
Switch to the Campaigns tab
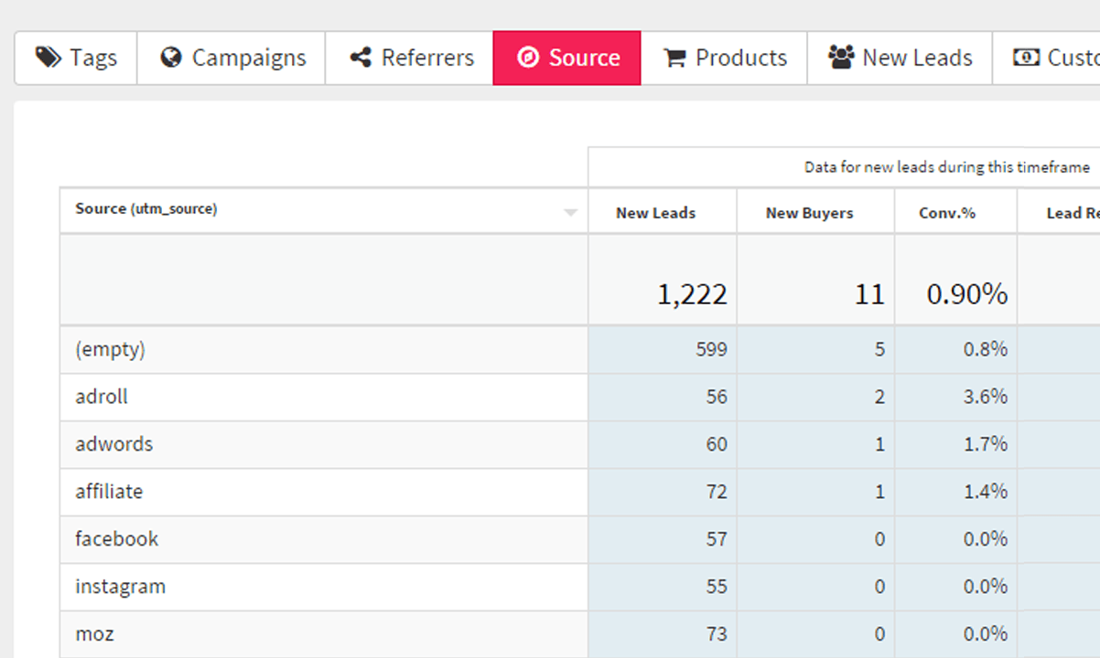click(232, 58)
